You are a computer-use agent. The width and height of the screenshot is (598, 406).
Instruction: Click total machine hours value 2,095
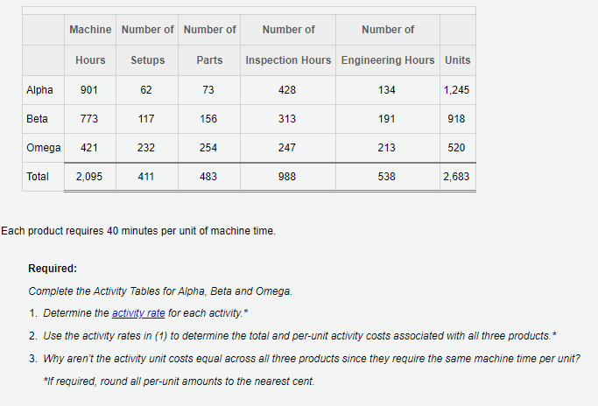tap(89, 177)
